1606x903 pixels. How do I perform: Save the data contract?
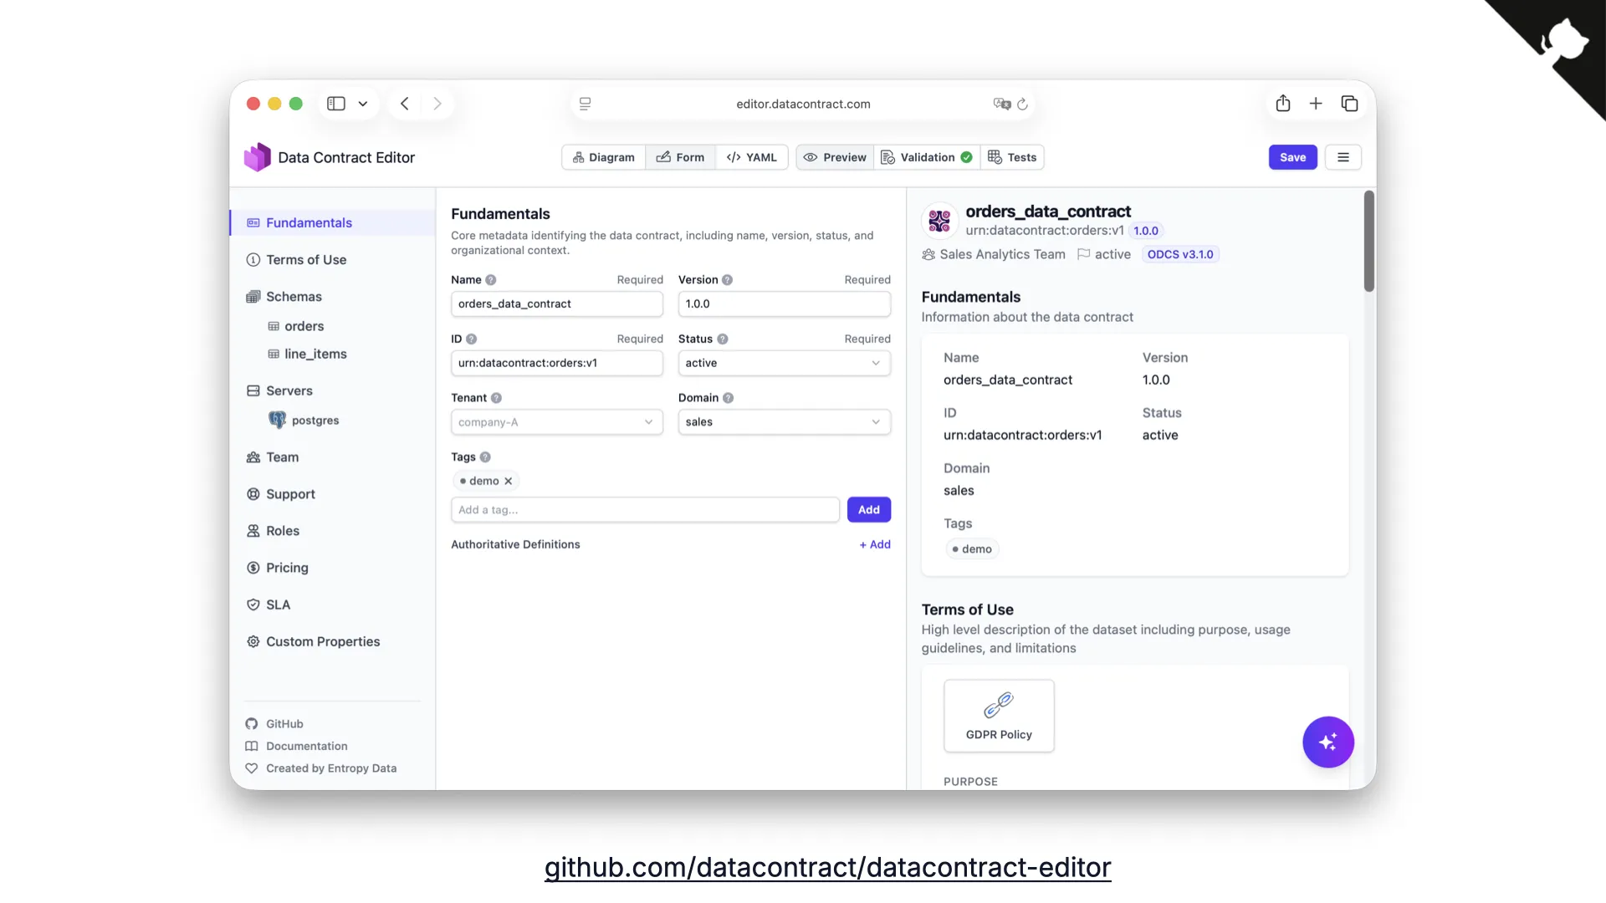click(1292, 157)
